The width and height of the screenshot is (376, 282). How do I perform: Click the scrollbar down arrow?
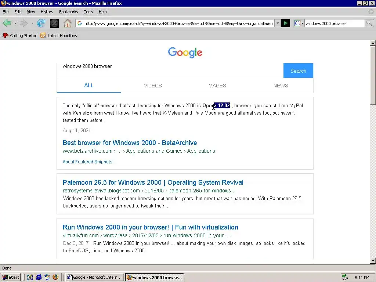(x=373, y=261)
